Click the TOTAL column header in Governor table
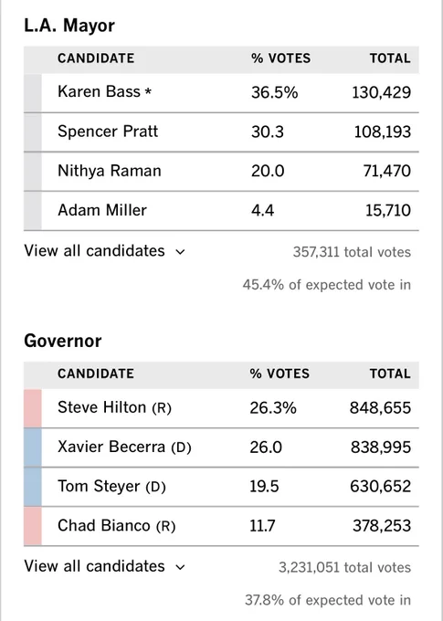443x621 pixels. click(390, 374)
